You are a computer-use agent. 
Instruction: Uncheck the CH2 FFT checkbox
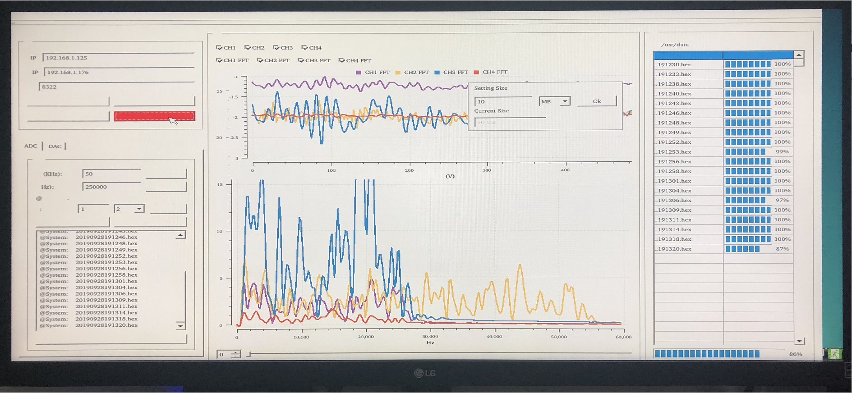coord(260,60)
